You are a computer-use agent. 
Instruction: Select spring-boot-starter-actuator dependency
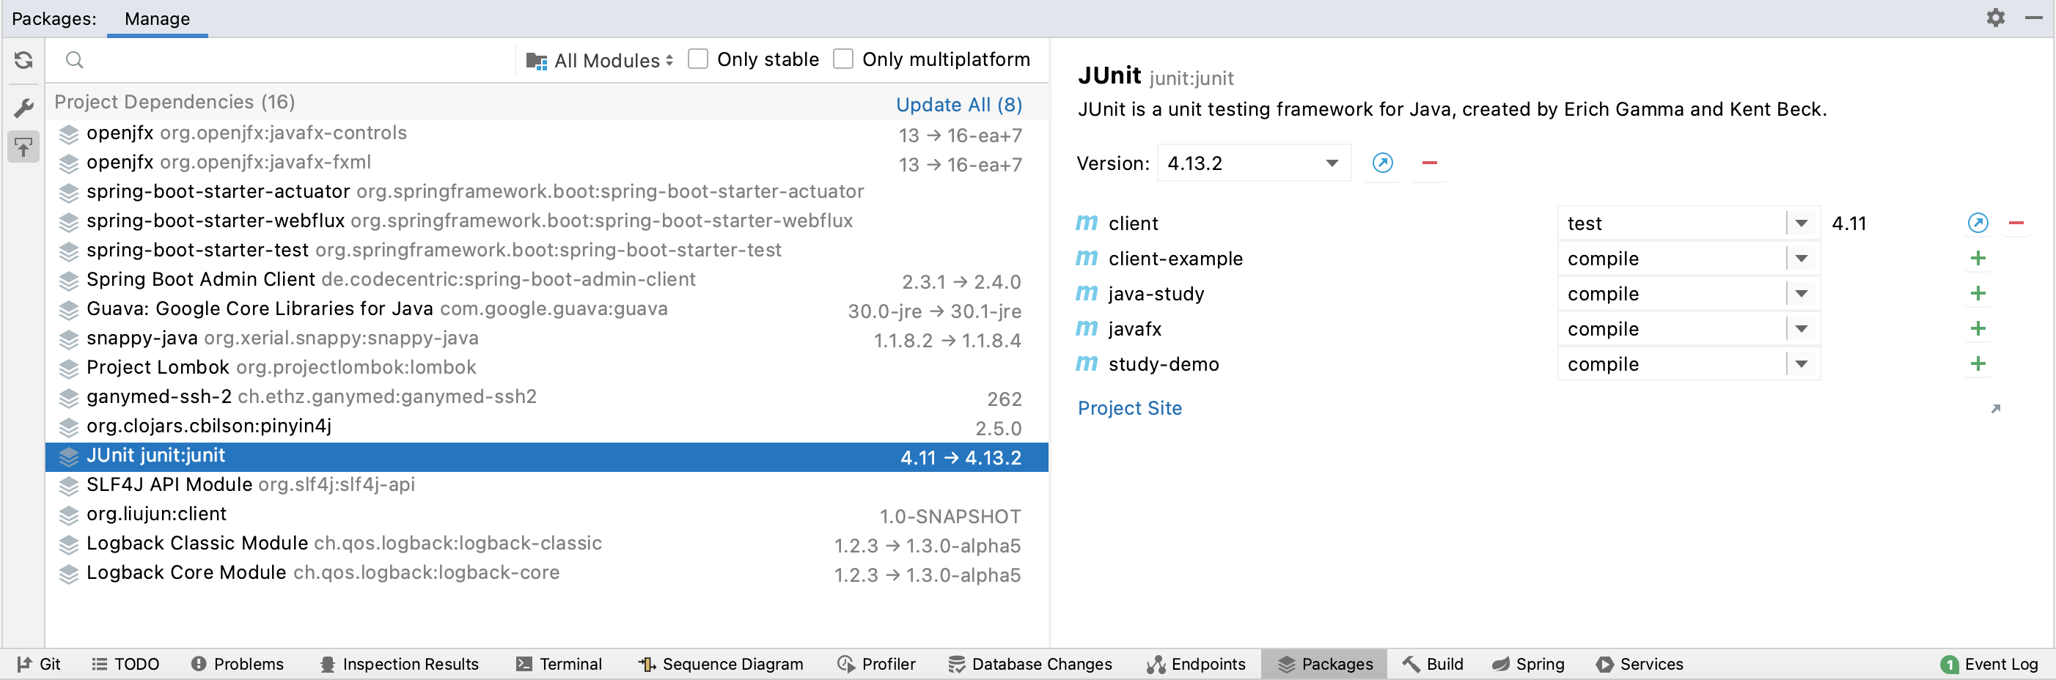(x=547, y=192)
